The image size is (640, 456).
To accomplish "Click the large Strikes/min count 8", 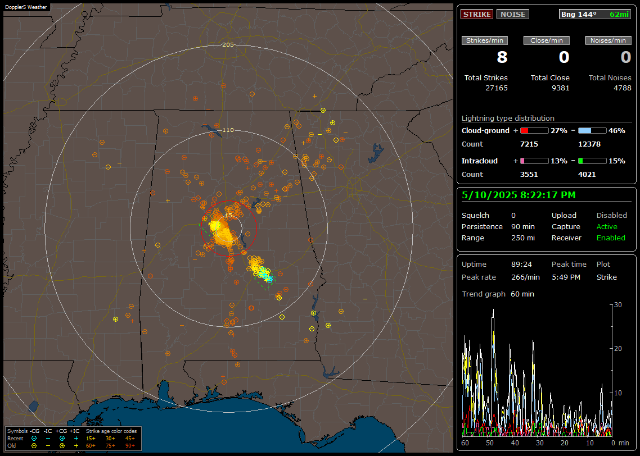I will click(x=502, y=57).
